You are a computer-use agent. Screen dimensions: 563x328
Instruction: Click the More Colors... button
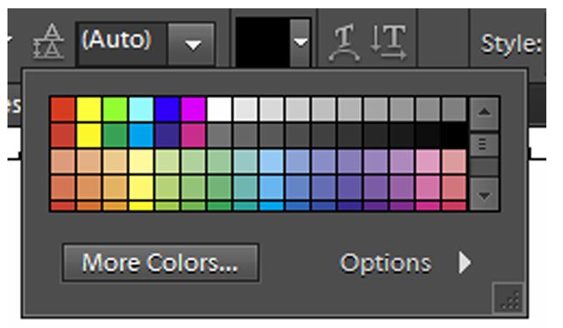161,263
